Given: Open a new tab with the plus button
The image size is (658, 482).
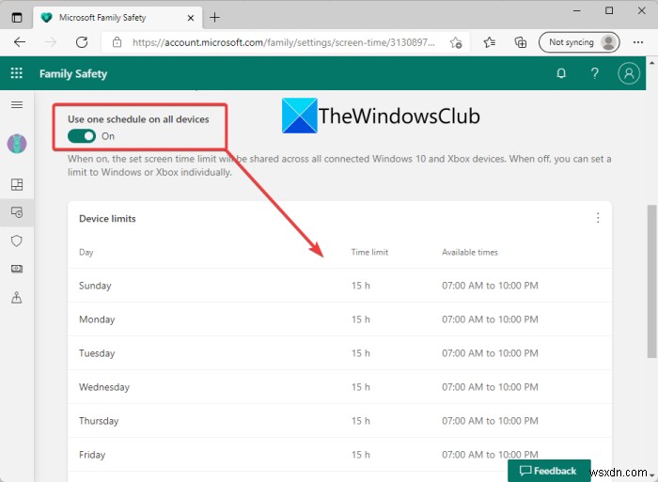Looking at the screenshot, I should pyautogui.click(x=215, y=18).
